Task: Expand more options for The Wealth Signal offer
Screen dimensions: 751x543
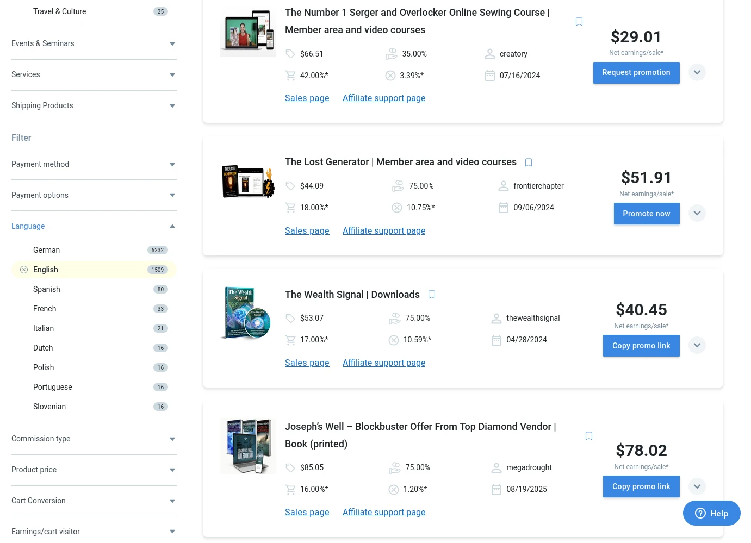Action: pyautogui.click(x=697, y=345)
